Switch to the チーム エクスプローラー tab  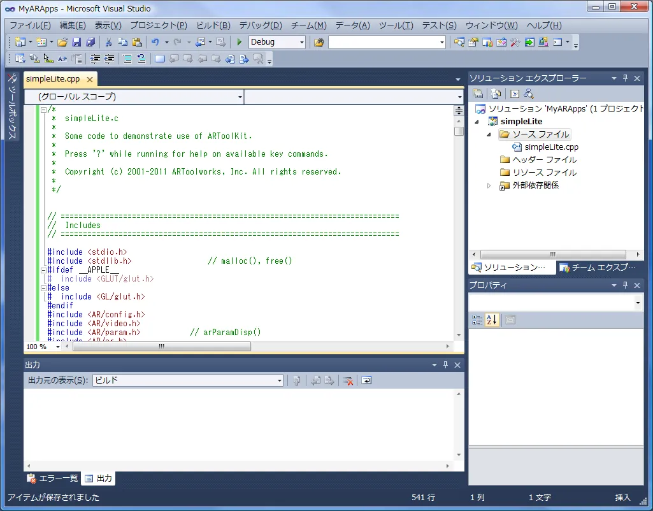598,268
